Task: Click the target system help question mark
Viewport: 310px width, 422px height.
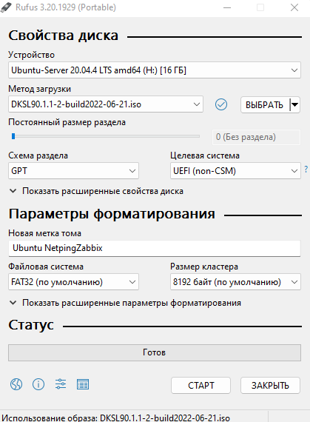Action: click(x=306, y=170)
